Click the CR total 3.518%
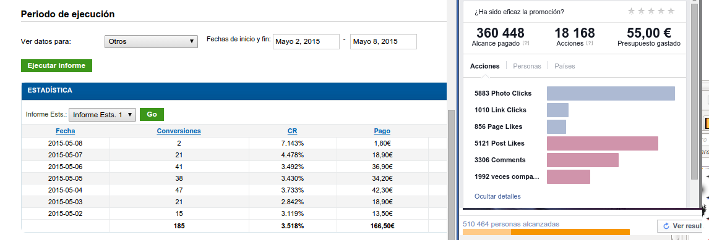 [293, 226]
